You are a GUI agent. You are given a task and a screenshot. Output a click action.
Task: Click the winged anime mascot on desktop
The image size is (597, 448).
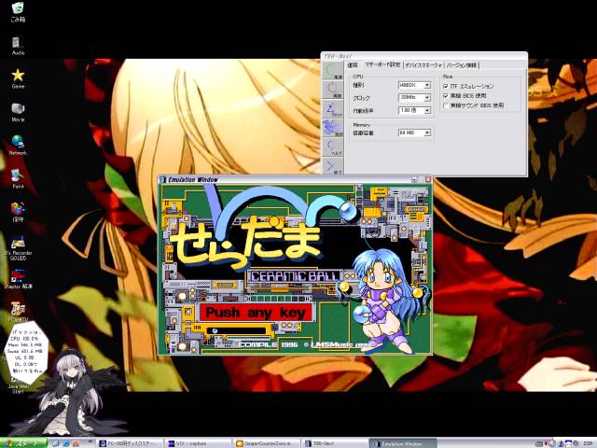(x=71, y=394)
